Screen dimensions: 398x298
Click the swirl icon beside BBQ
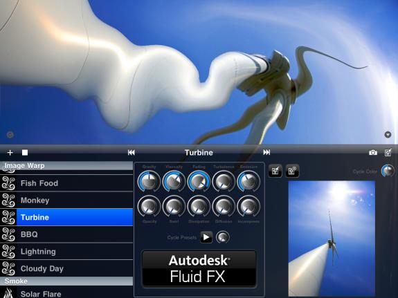(8, 234)
